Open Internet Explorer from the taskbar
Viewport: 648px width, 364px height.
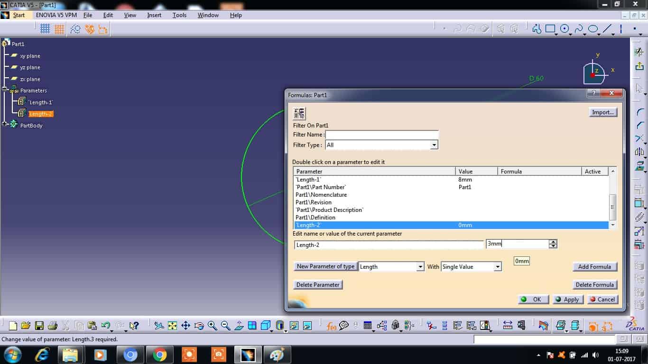click(x=43, y=355)
